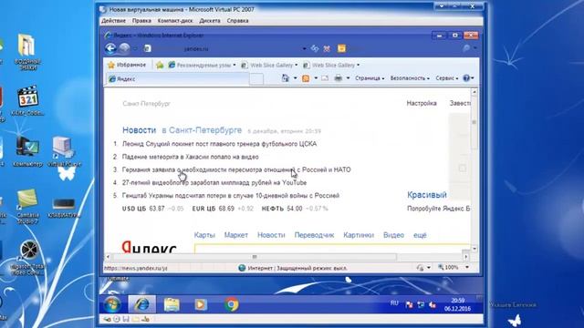Click the guest Windows Start orb
584x328 pixels.
[111, 304]
